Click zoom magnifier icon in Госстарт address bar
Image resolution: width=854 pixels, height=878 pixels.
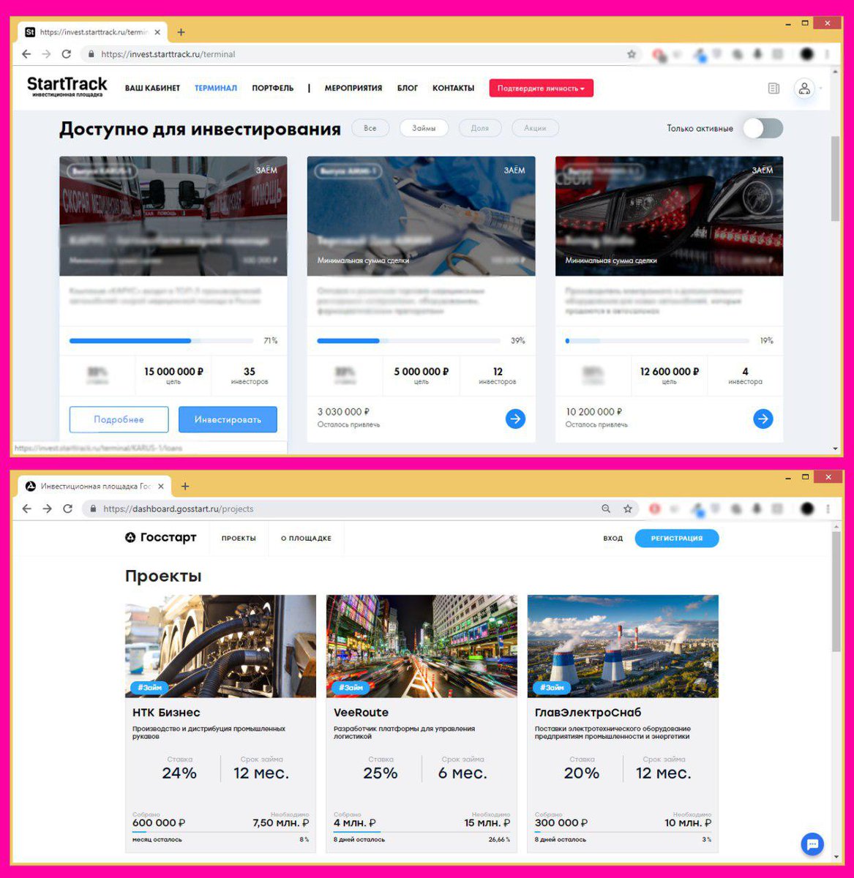(606, 509)
